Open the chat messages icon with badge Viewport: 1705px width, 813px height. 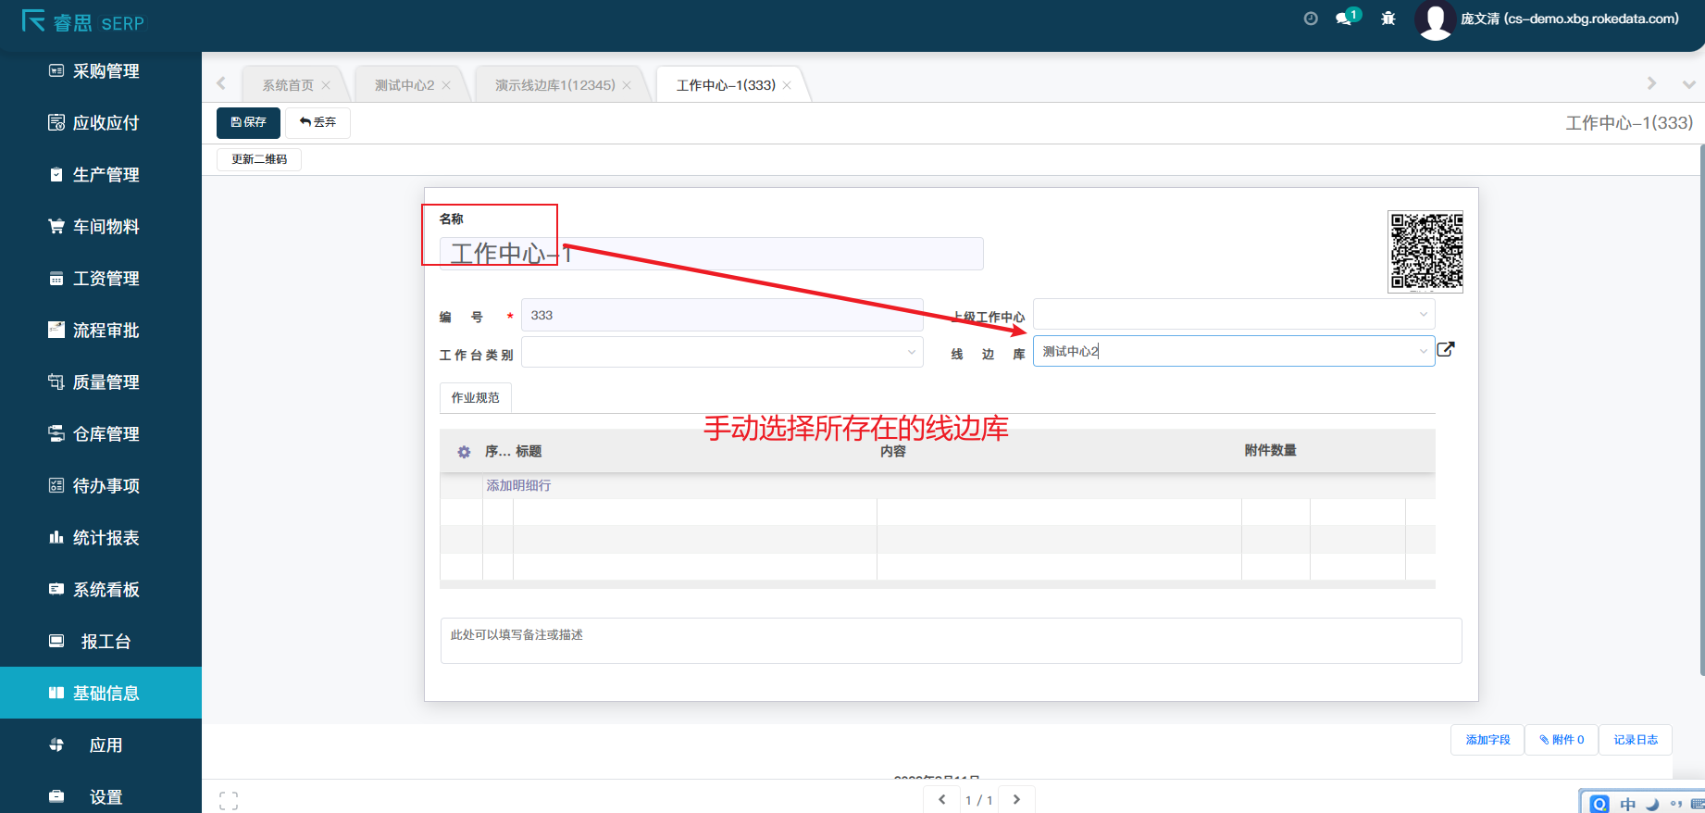tap(1344, 19)
